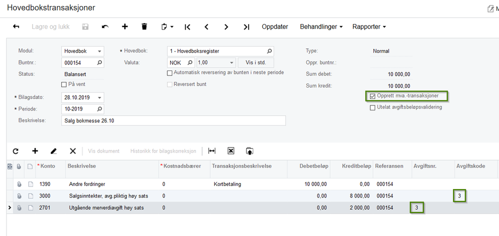Open the clipboard dropdown arrow
Screen dimensions: 499x236
point(171,27)
